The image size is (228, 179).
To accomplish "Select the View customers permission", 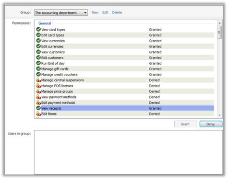I will pos(125,52).
